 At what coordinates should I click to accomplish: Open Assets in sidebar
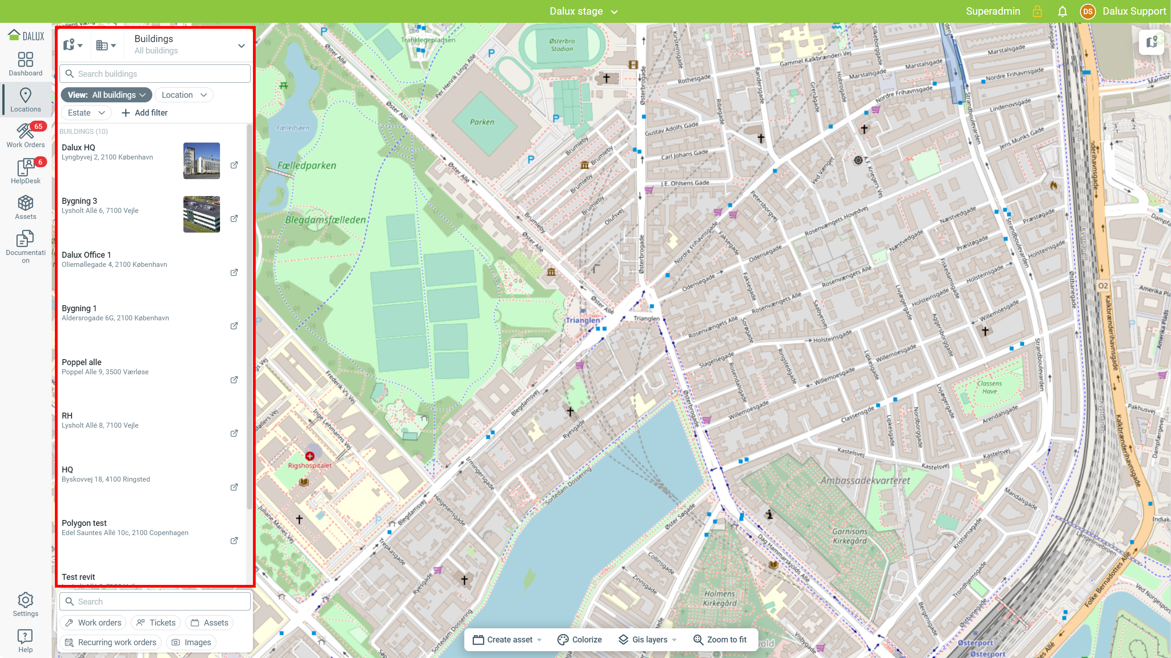tap(26, 207)
